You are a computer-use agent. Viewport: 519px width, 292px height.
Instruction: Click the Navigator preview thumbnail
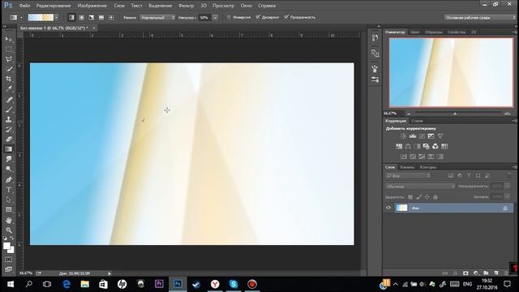coord(451,72)
